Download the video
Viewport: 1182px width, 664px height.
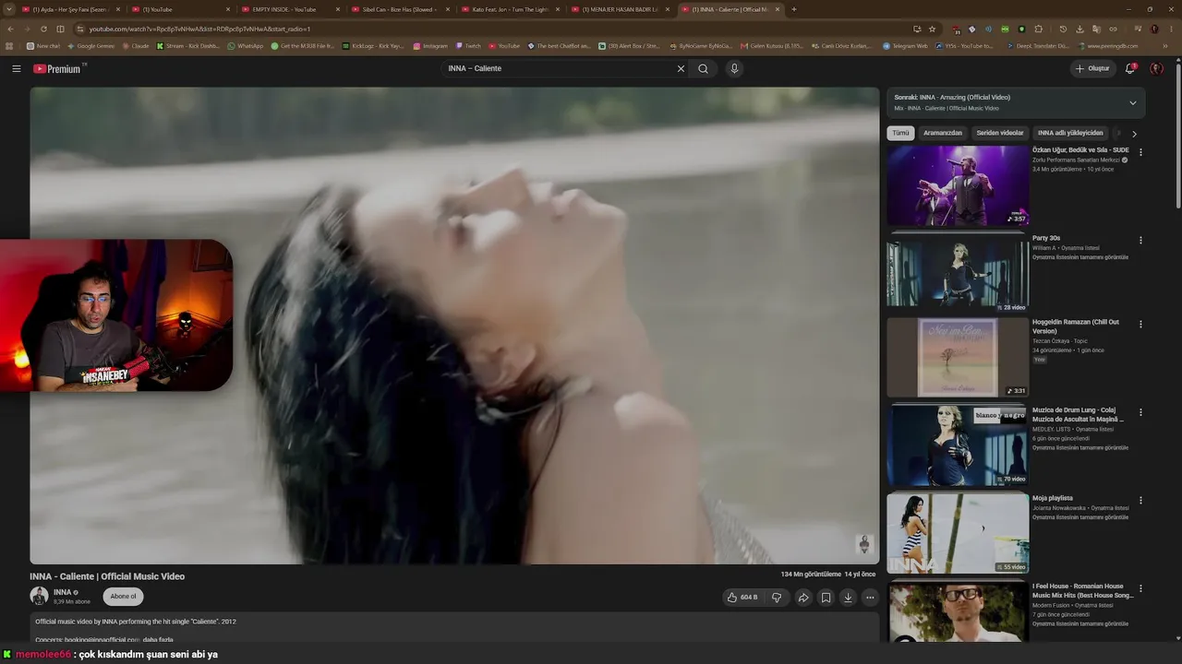[x=848, y=598]
